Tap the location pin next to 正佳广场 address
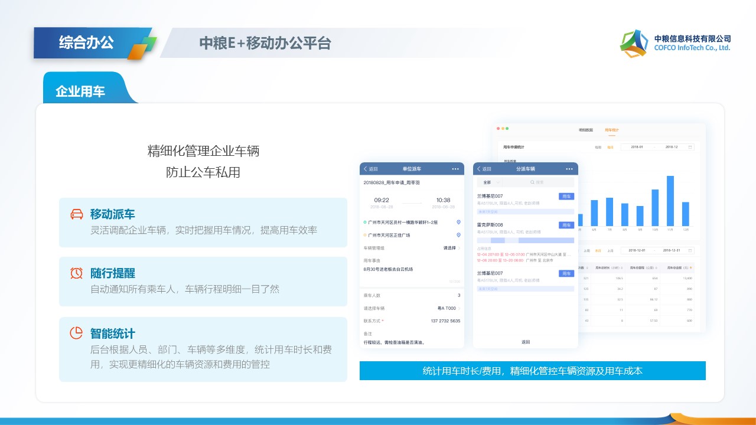Viewport: 756px width, 425px height. [458, 235]
